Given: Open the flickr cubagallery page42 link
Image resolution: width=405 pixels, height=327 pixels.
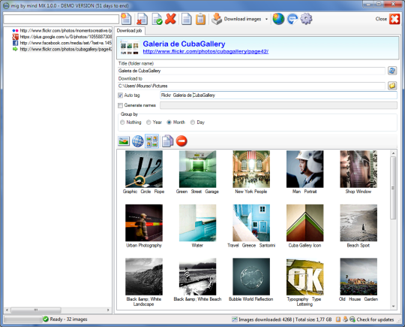Looking at the screenshot, I should pyautogui.click(x=205, y=52).
